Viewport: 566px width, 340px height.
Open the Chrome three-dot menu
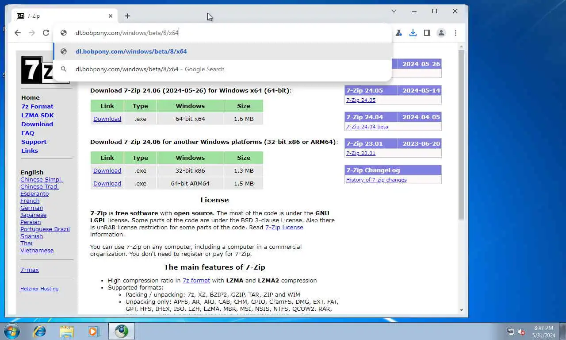point(455,33)
